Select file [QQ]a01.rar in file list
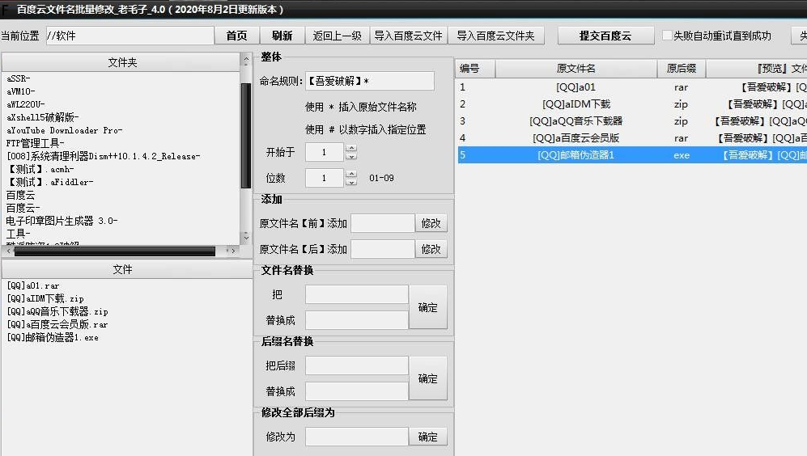This screenshot has width=807, height=456. pyautogui.click(x=33, y=286)
